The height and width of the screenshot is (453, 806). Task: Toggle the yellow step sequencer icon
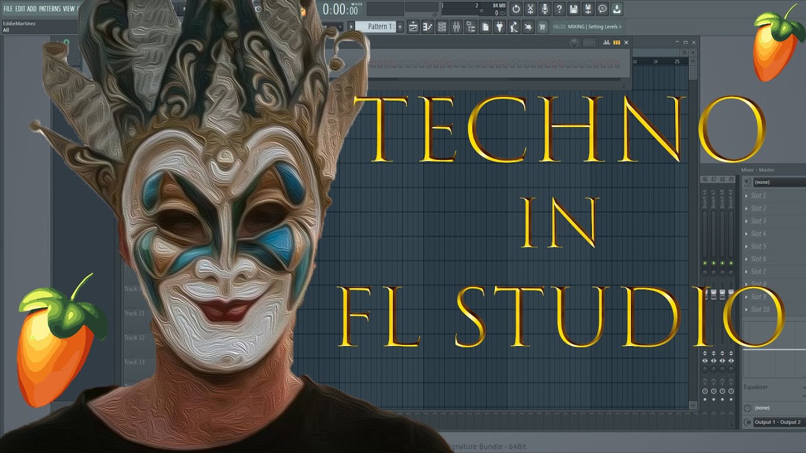pyautogui.click(x=616, y=42)
